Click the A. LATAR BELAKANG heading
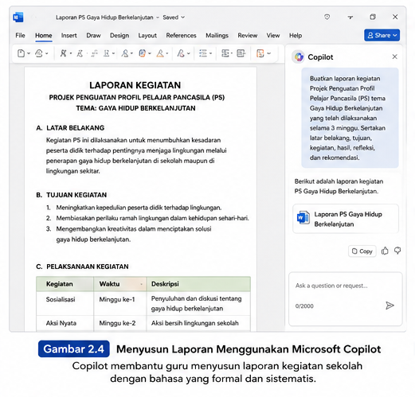Screen dimensions: 415x397 coord(70,128)
